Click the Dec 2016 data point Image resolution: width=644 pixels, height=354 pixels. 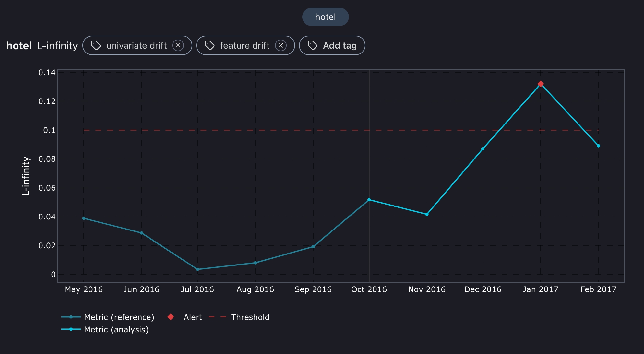pos(483,149)
